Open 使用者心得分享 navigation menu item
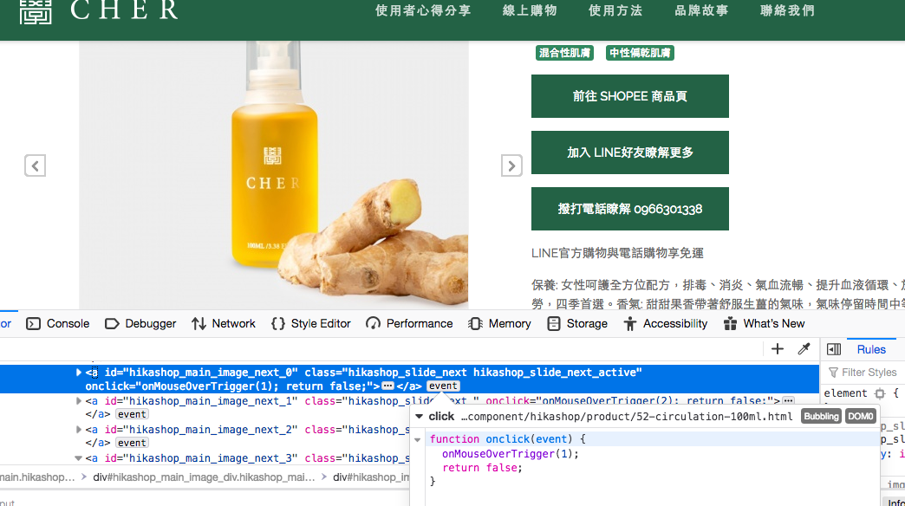Image resolution: width=905 pixels, height=506 pixels. pyautogui.click(x=423, y=10)
